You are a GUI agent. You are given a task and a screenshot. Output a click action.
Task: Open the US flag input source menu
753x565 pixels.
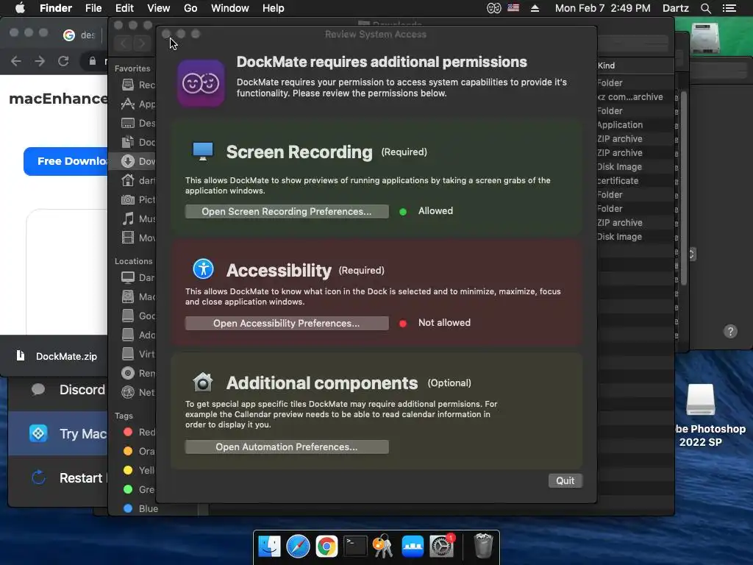click(513, 8)
